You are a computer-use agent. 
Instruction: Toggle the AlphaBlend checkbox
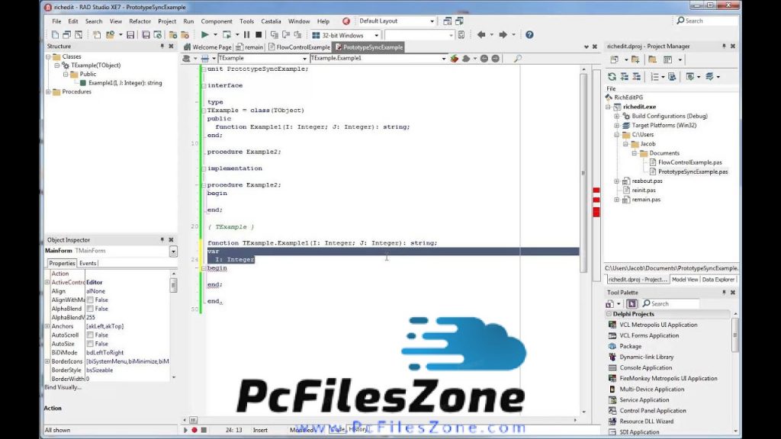click(x=90, y=309)
